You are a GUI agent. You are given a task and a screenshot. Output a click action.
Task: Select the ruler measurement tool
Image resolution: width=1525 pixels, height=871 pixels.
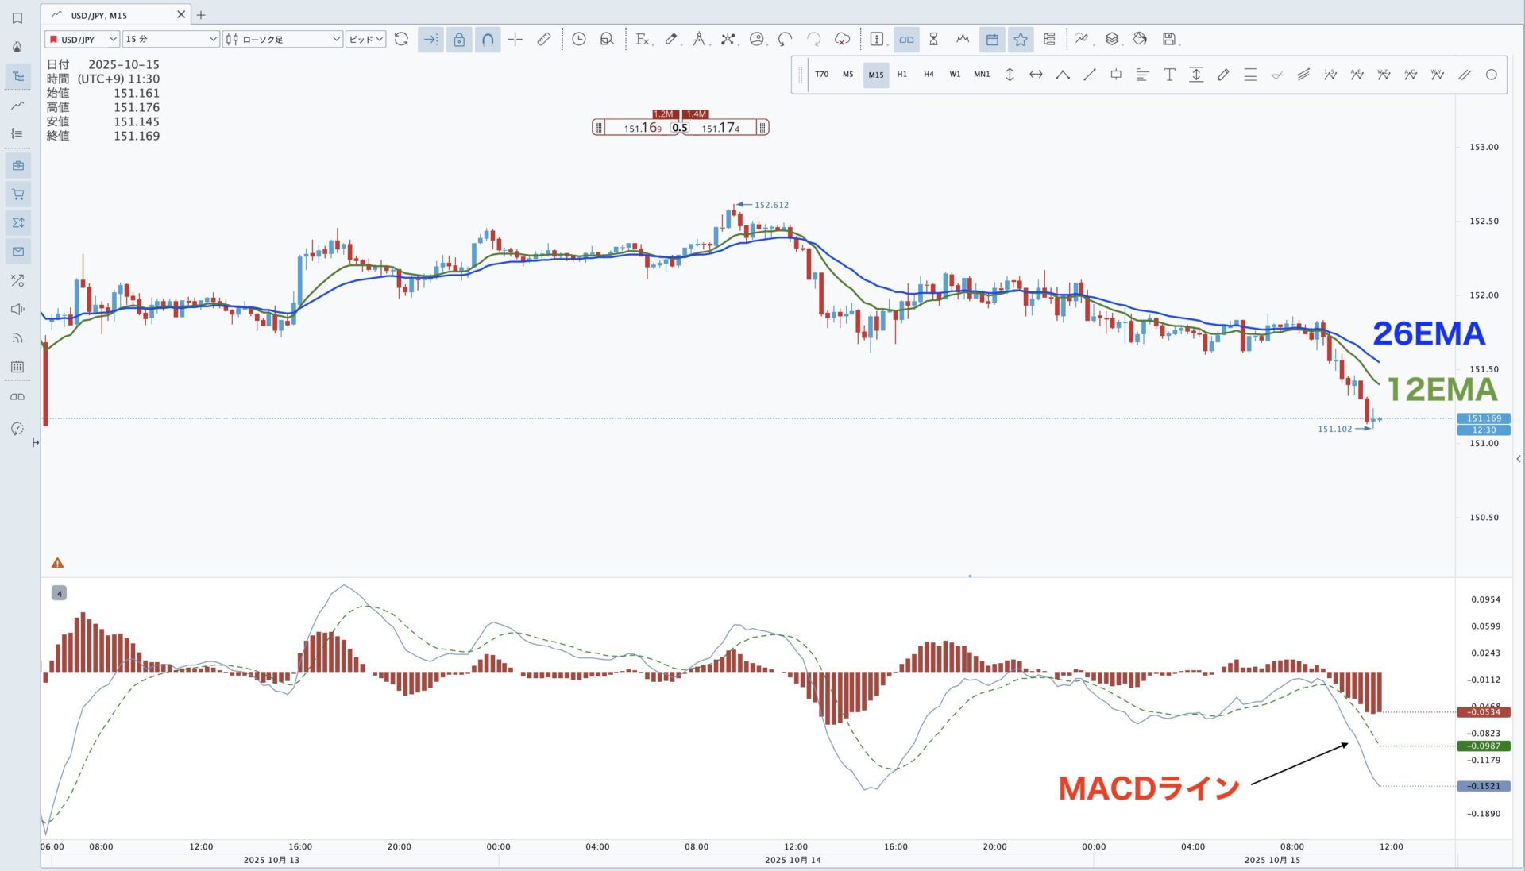point(544,39)
